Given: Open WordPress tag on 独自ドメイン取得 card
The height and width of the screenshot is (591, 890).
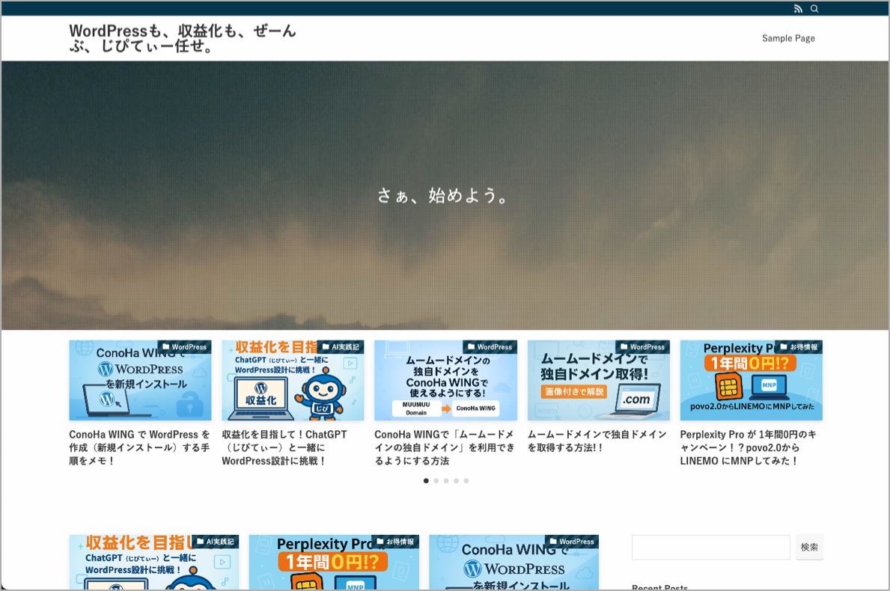Looking at the screenshot, I should click(642, 346).
